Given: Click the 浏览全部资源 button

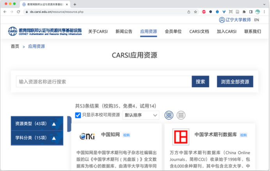Looking at the screenshot, I should pos(235,81).
